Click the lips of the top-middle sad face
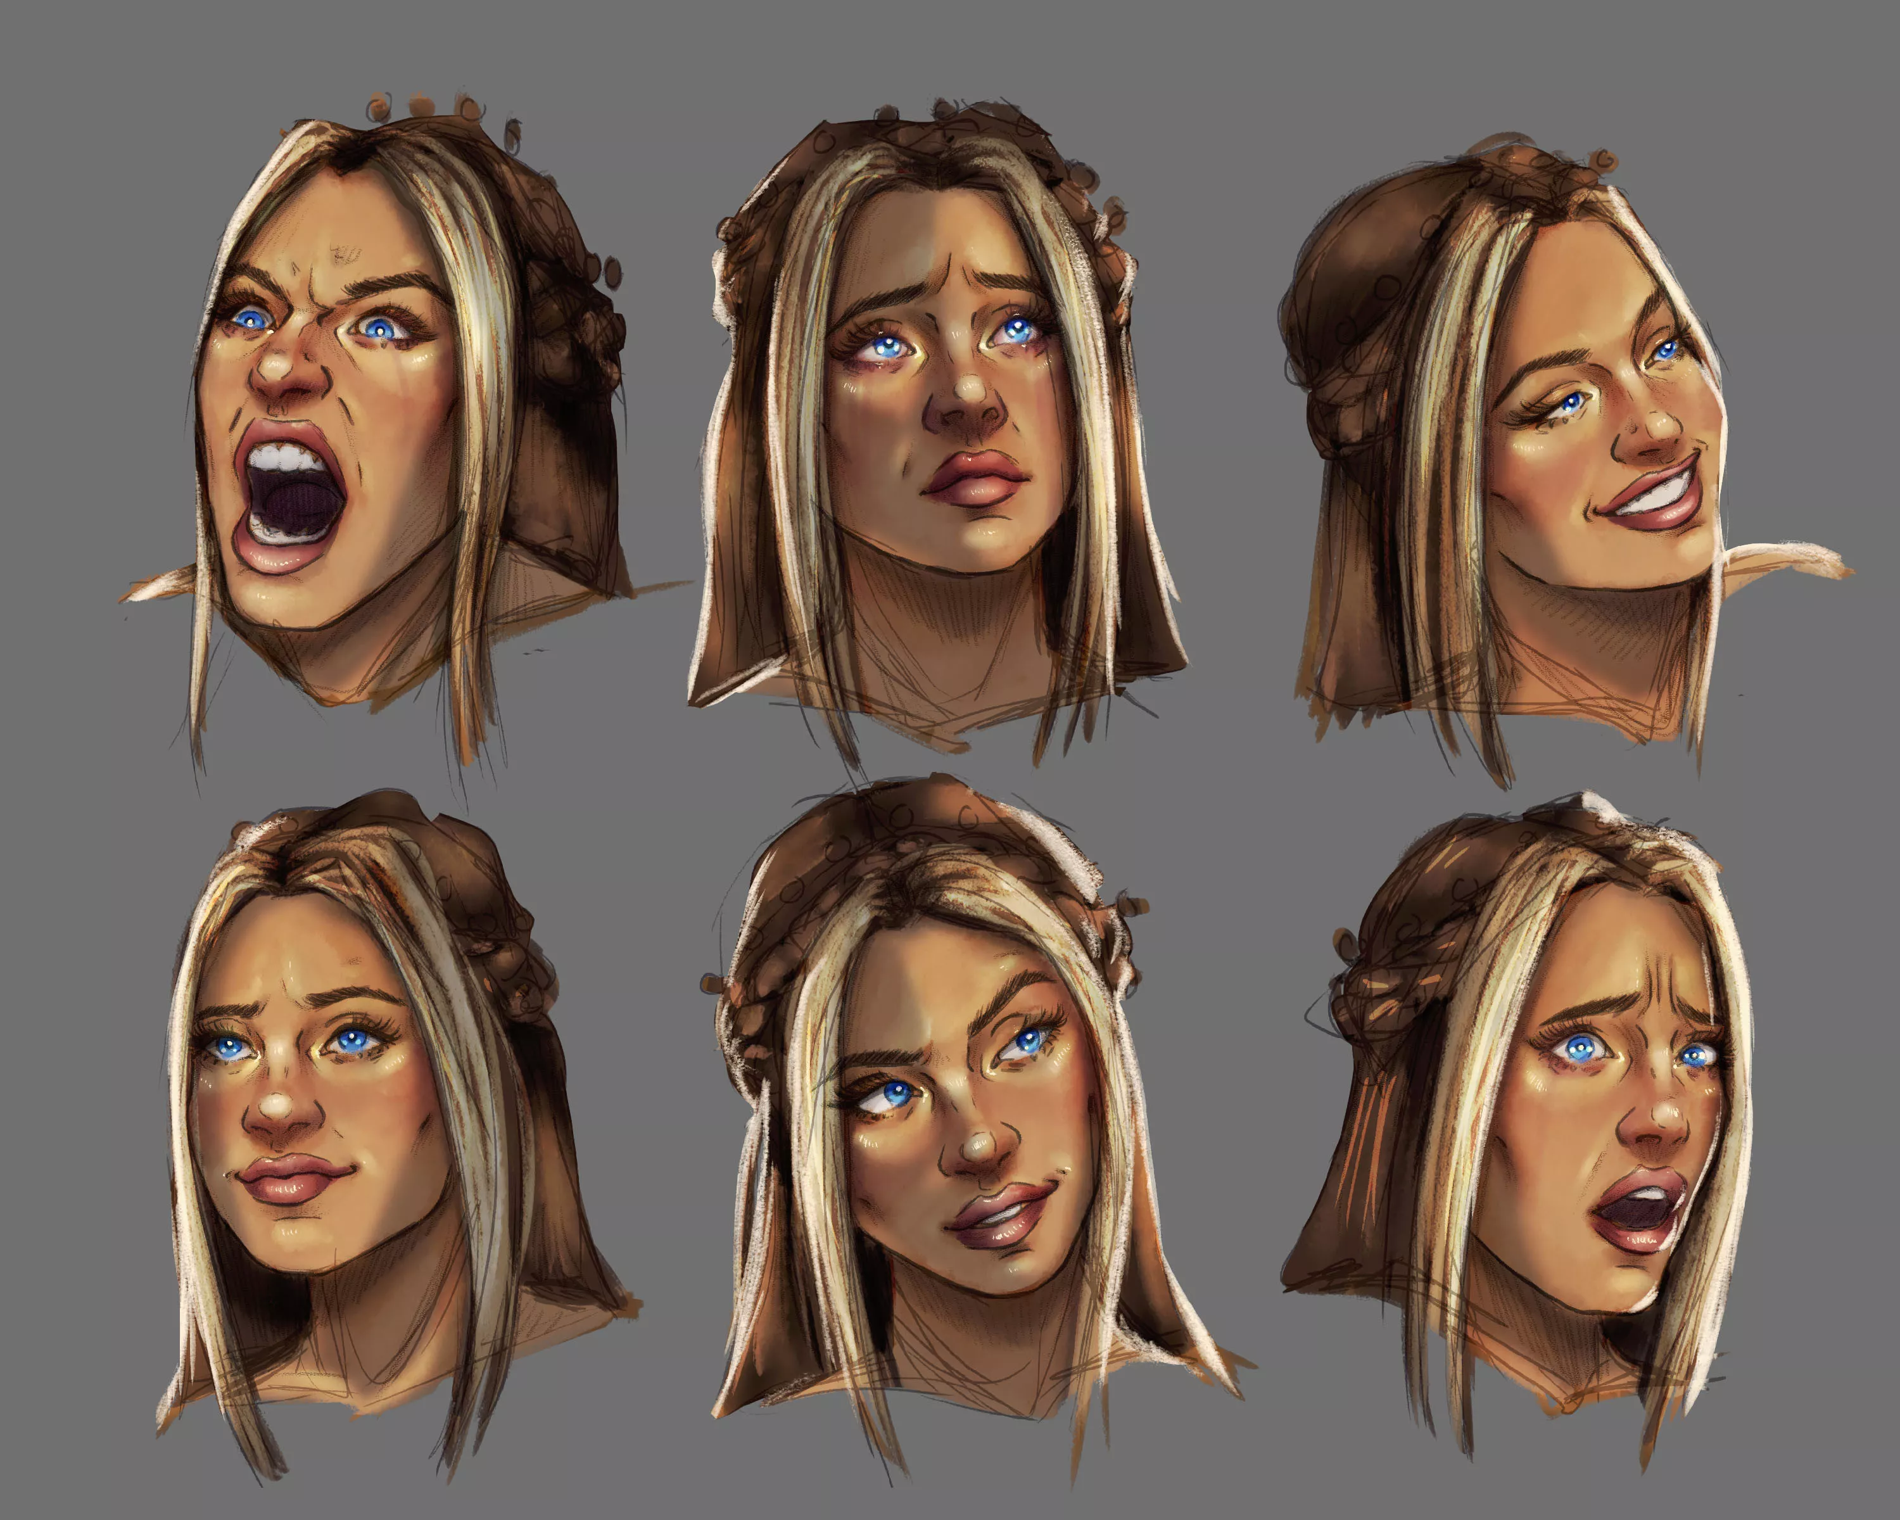1900x1520 pixels. 975,478
